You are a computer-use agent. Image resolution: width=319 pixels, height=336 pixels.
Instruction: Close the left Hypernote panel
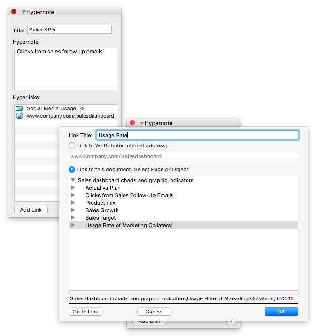pos(14,12)
